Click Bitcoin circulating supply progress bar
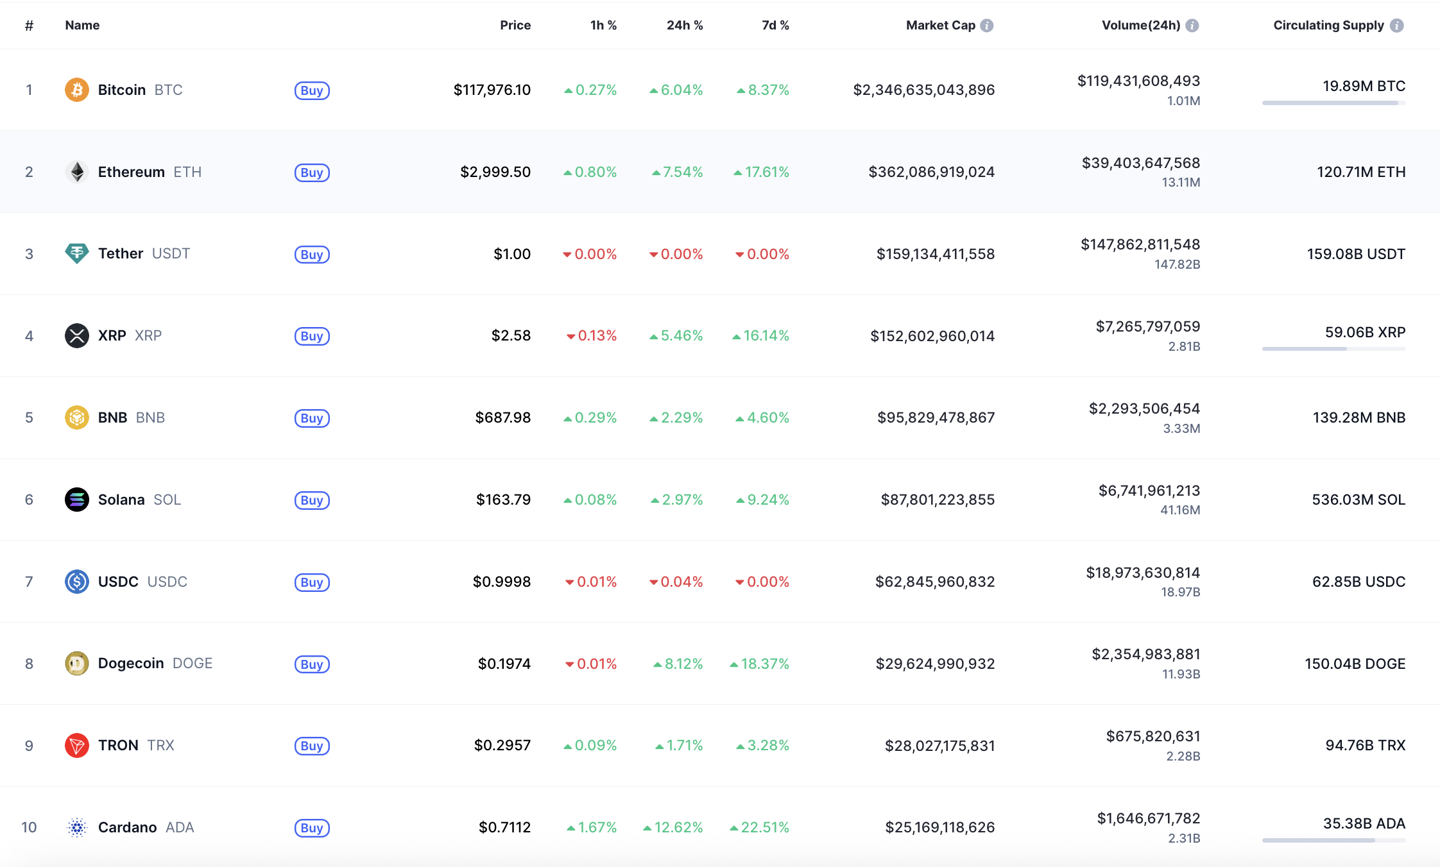 coord(1333,103)
